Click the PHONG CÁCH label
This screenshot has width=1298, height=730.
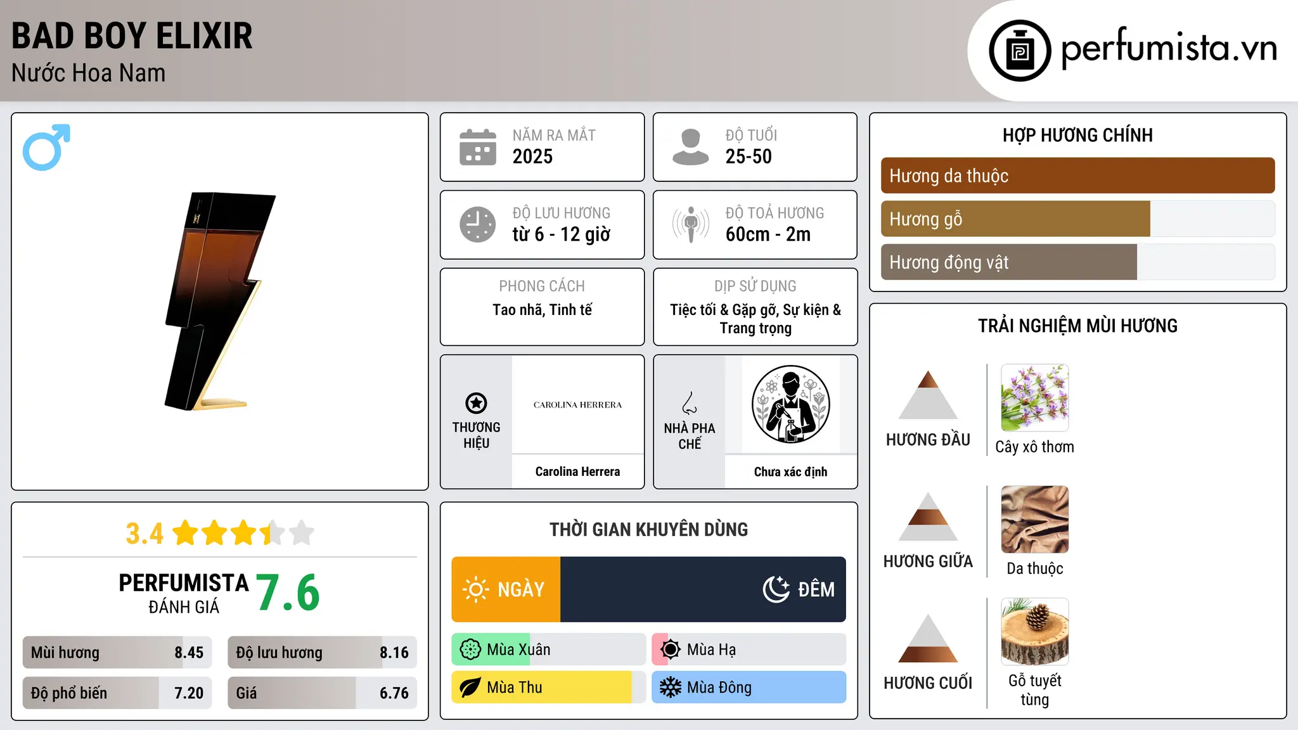[x=542, y=286]
